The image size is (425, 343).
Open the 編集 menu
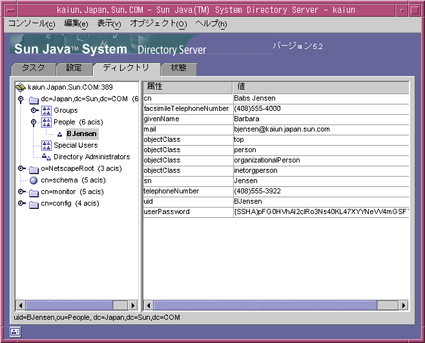76,24
